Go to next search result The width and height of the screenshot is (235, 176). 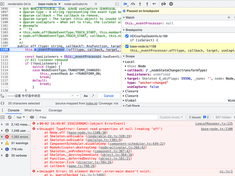click(x=78, y=96)
